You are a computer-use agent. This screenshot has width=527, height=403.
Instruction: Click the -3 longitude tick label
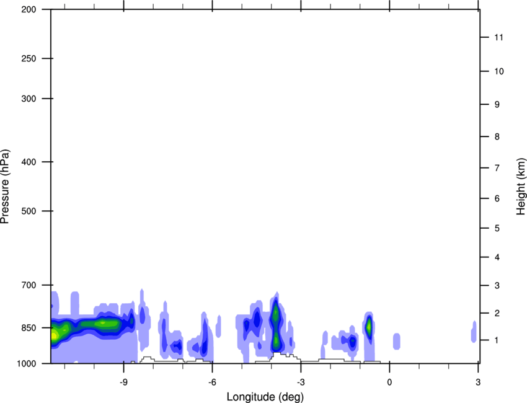(301, 382)
